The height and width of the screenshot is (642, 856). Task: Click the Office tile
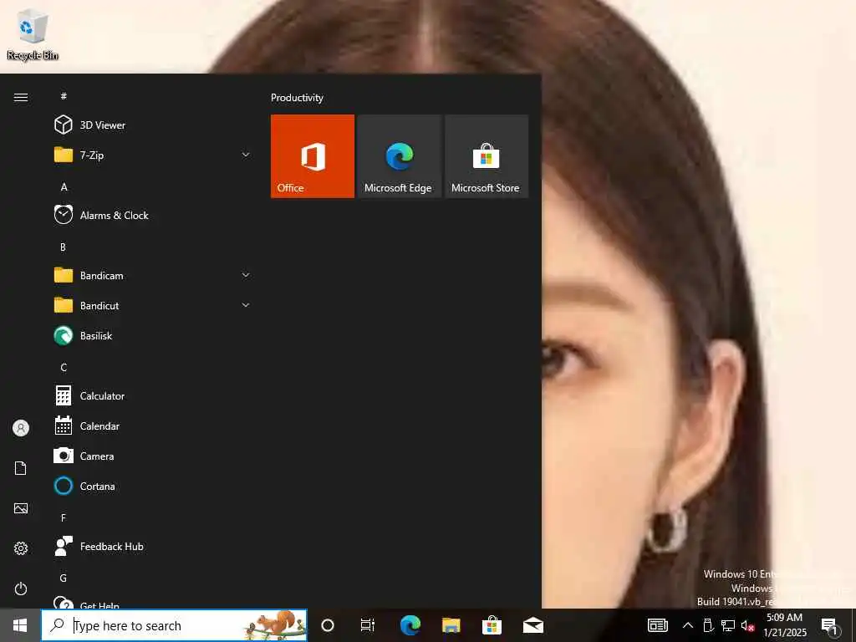(313, 156)
